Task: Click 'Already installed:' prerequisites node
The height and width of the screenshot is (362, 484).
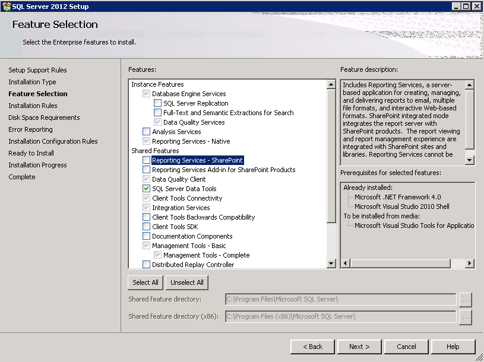Action: pos(368,188)
